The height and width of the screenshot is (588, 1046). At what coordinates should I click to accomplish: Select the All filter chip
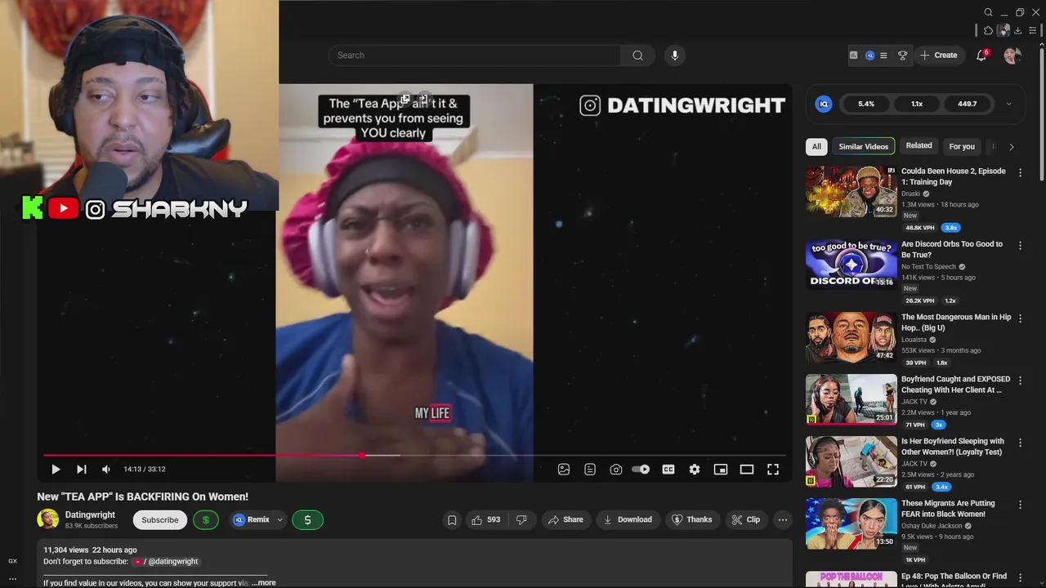tap(816, 146)
